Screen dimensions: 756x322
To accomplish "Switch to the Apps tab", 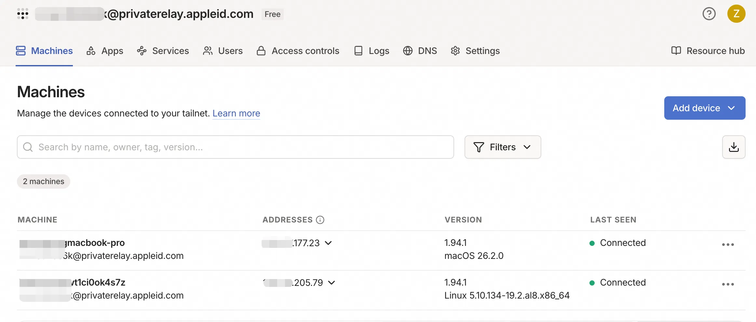I will (105, 51).
